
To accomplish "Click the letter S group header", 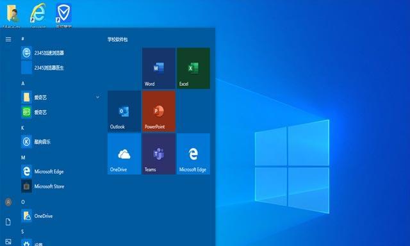I will click(22, 232).
